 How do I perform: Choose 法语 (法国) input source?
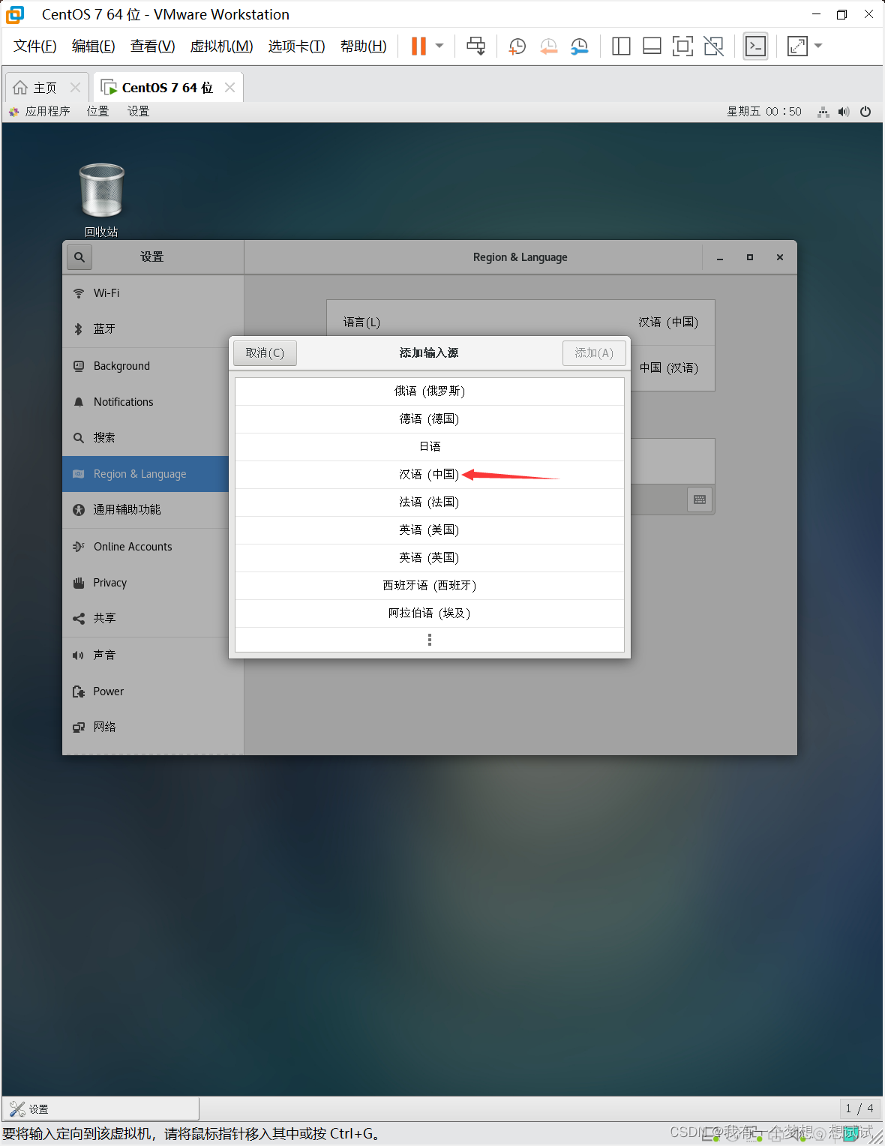pyautogui.click(x=430, y=502)
